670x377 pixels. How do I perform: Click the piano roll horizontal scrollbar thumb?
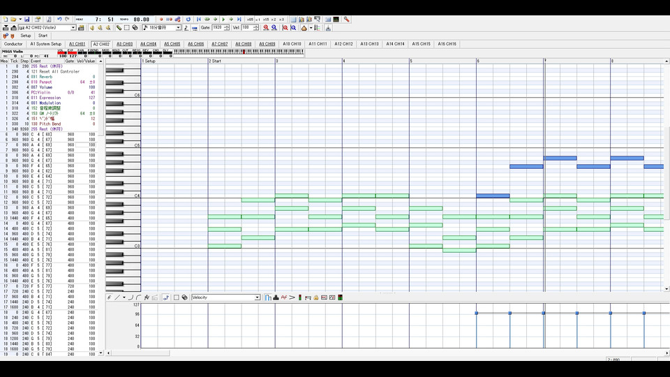[x=140, y=353]
